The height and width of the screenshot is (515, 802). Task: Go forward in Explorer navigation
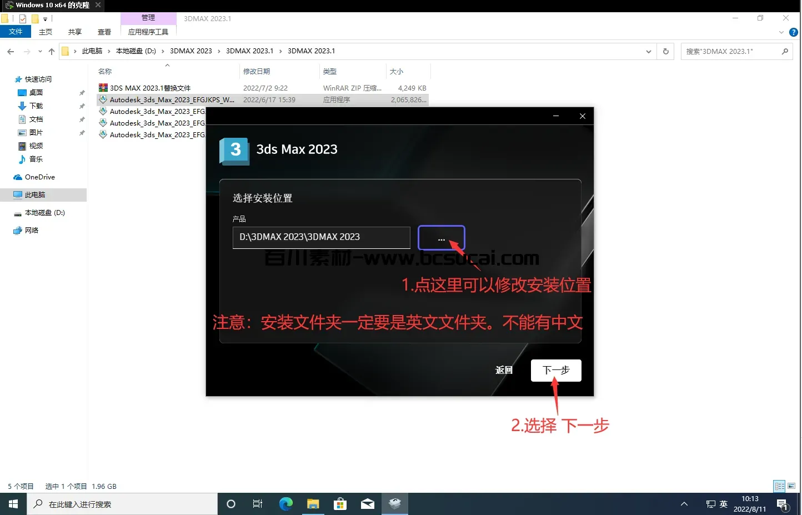[x=27, y=51]
